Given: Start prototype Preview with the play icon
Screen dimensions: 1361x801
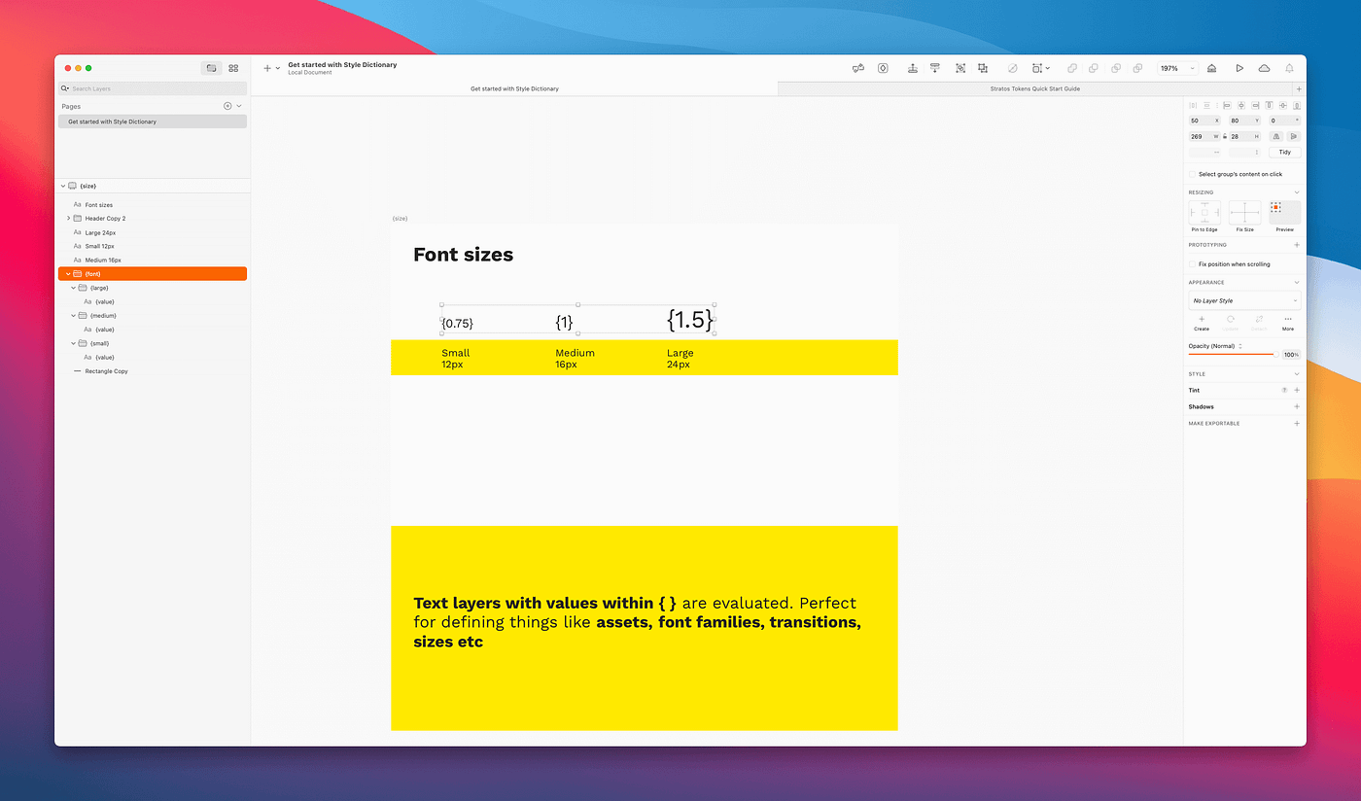Looking at the screenshot, I should coord(1239,68).
